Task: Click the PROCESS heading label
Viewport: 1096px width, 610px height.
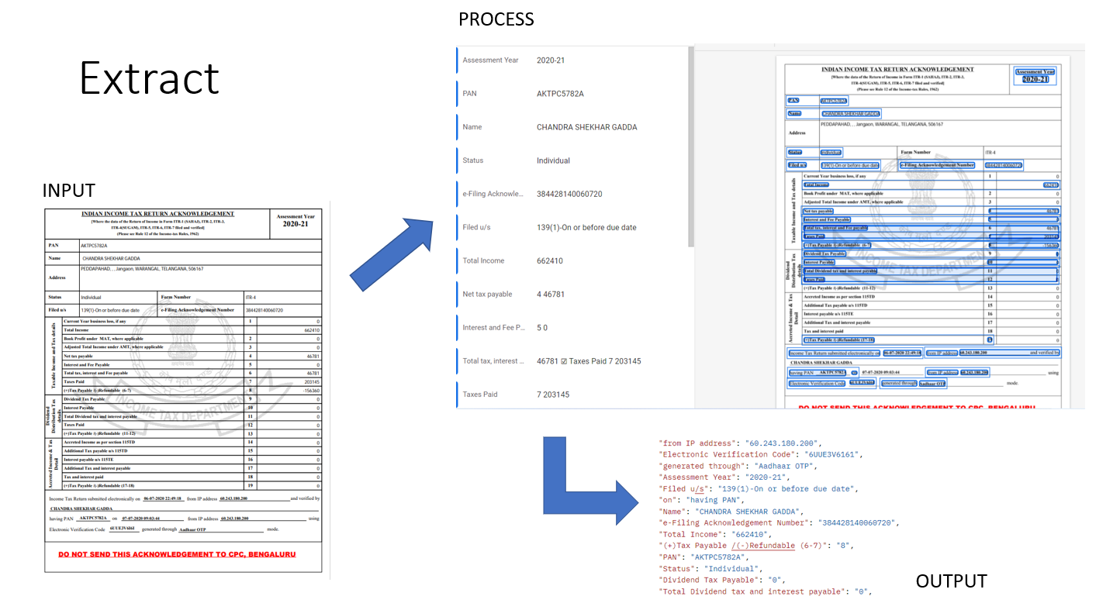Action: click(496, 19)
